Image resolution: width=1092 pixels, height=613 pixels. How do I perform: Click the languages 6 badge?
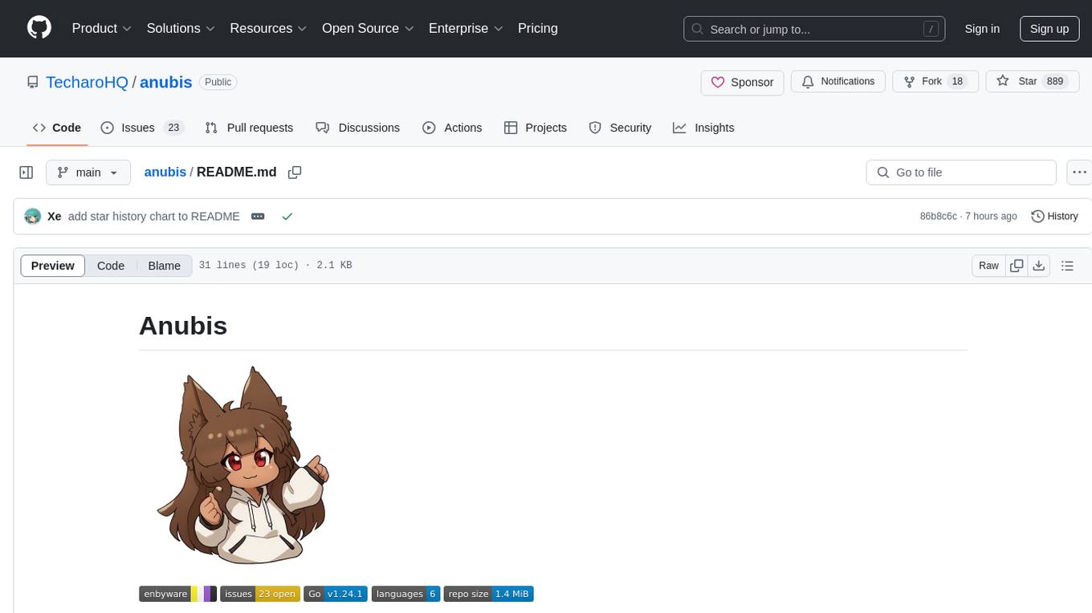point(405,594)
